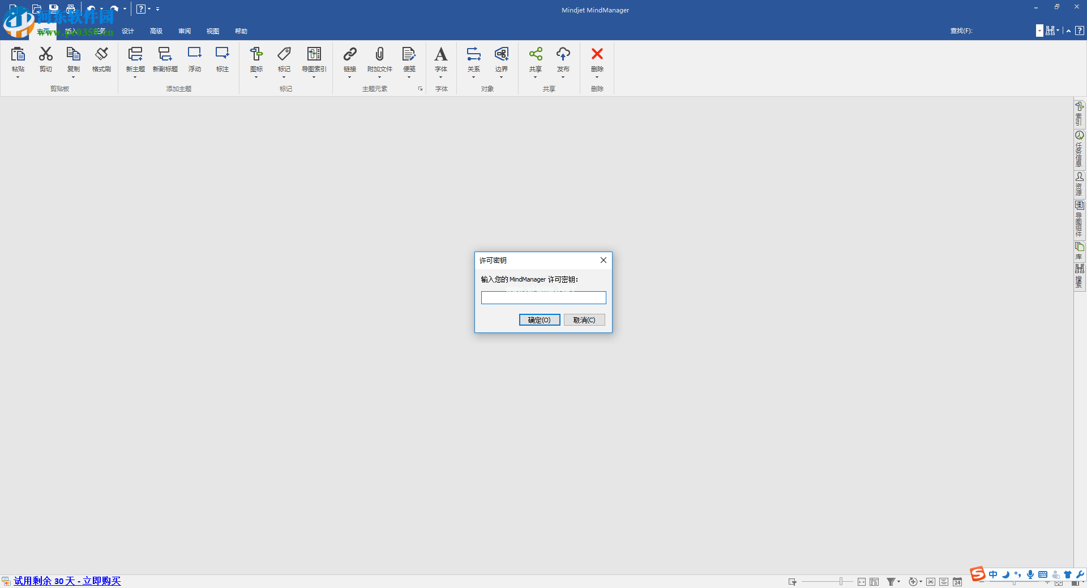Expand the 新主题 dropdown arrow
The width and height of the screenshot is (1087, 588).
(x=135, y=77)
